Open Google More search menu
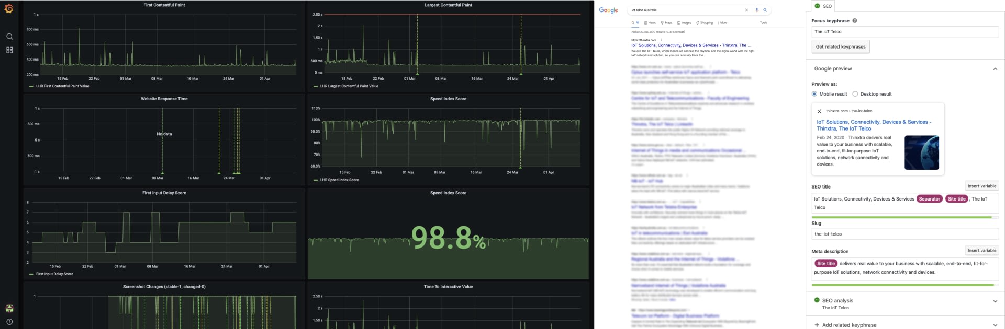Screen dimensions: 1005x329 (x=723, y=23)
